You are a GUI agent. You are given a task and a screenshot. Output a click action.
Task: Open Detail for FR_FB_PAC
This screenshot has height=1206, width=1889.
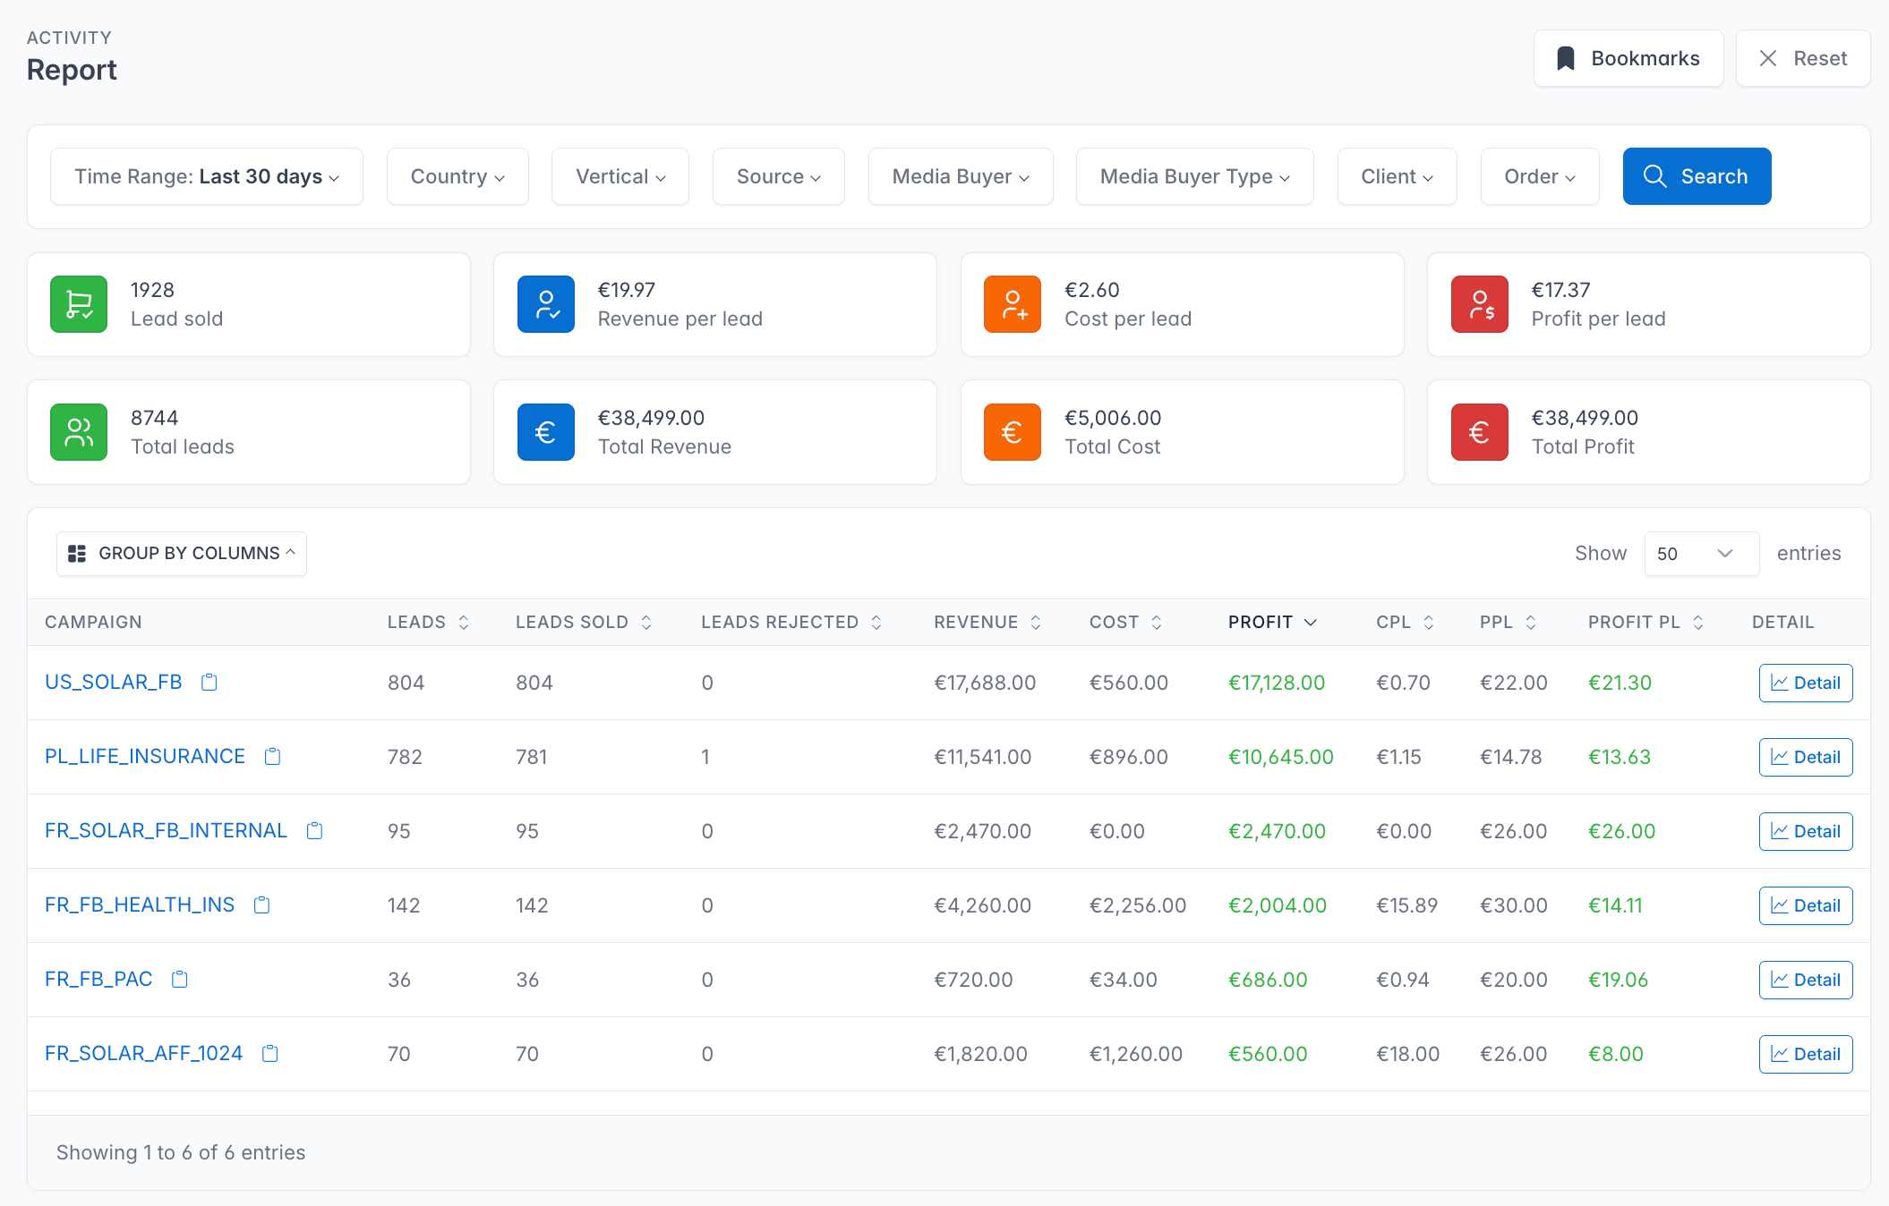(1806, 980)
